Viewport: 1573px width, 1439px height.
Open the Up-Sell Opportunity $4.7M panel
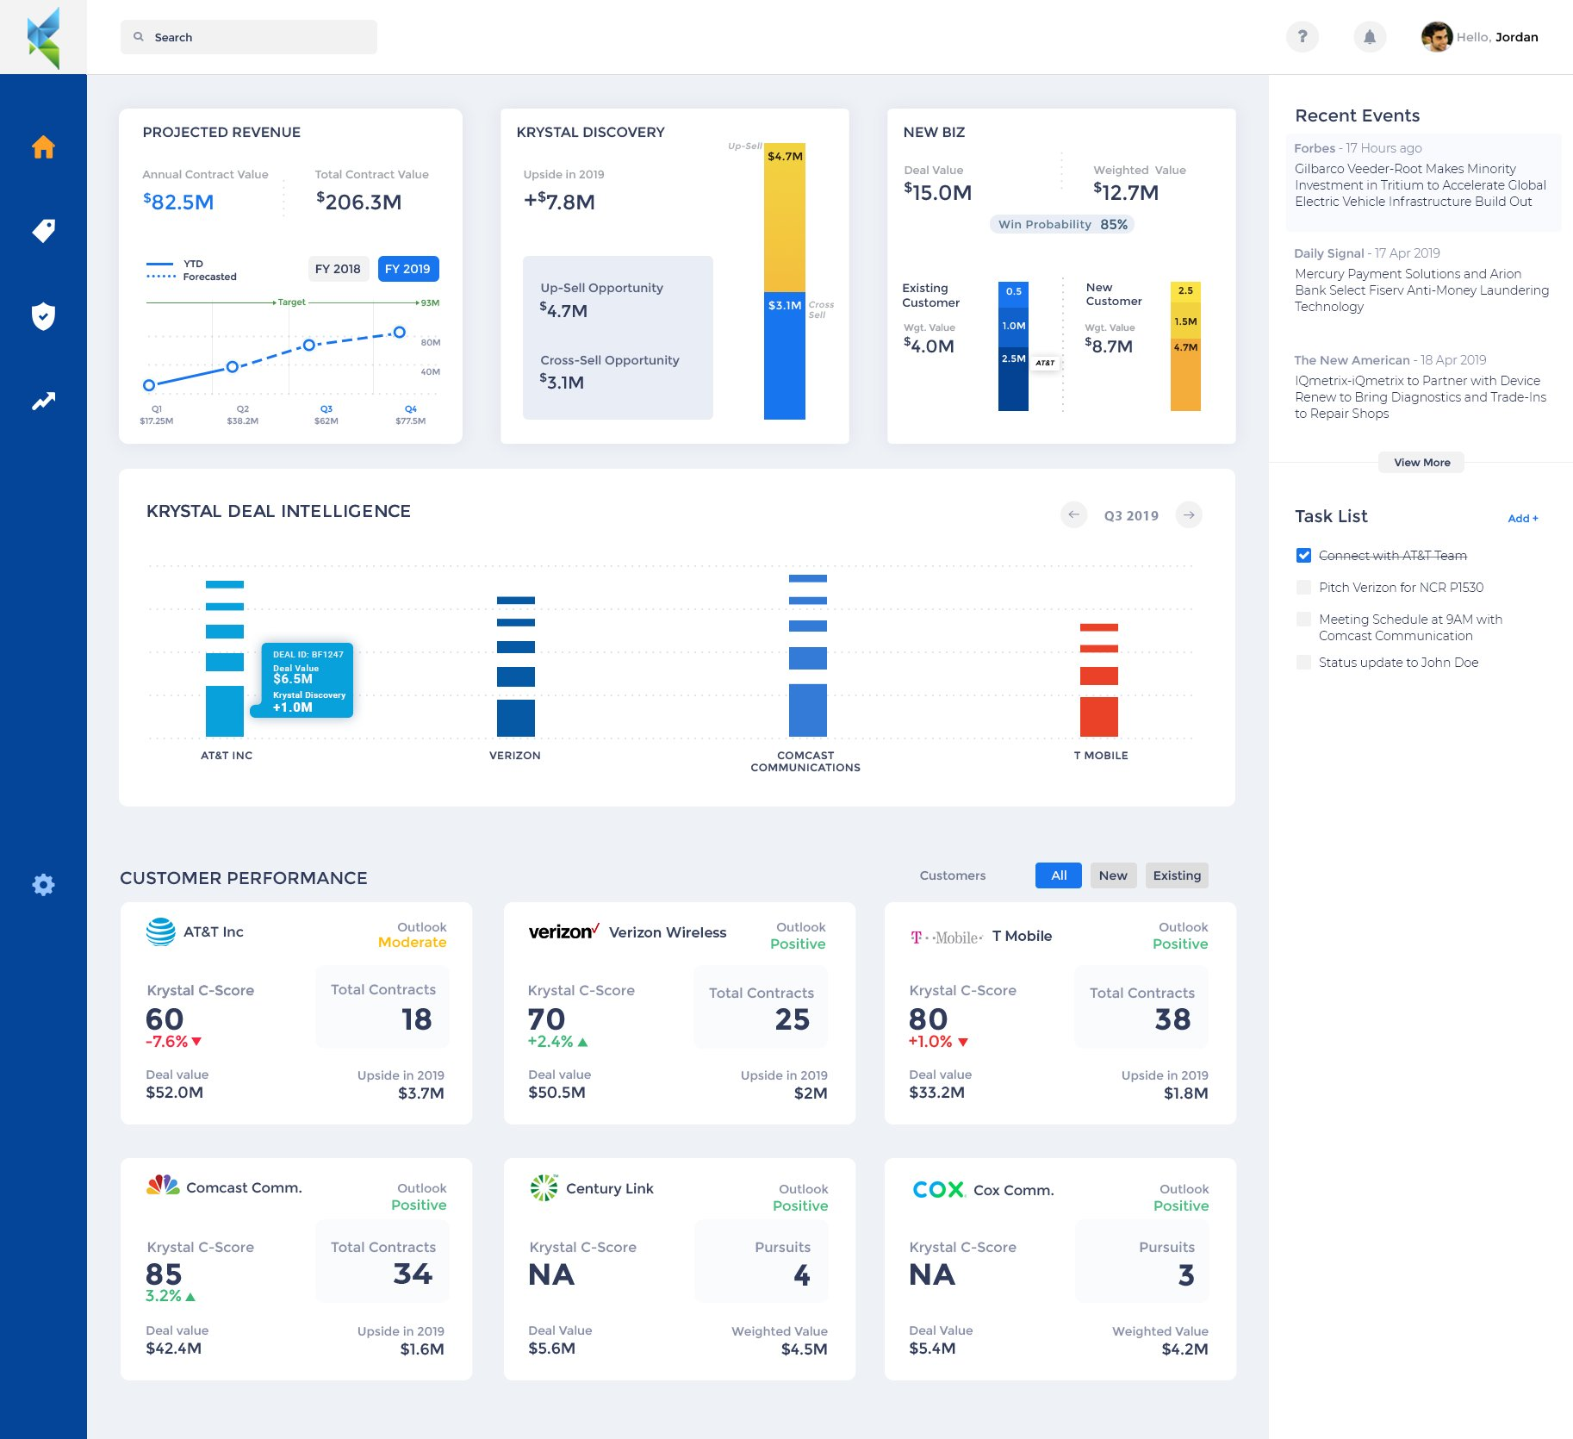click(618, 338)
